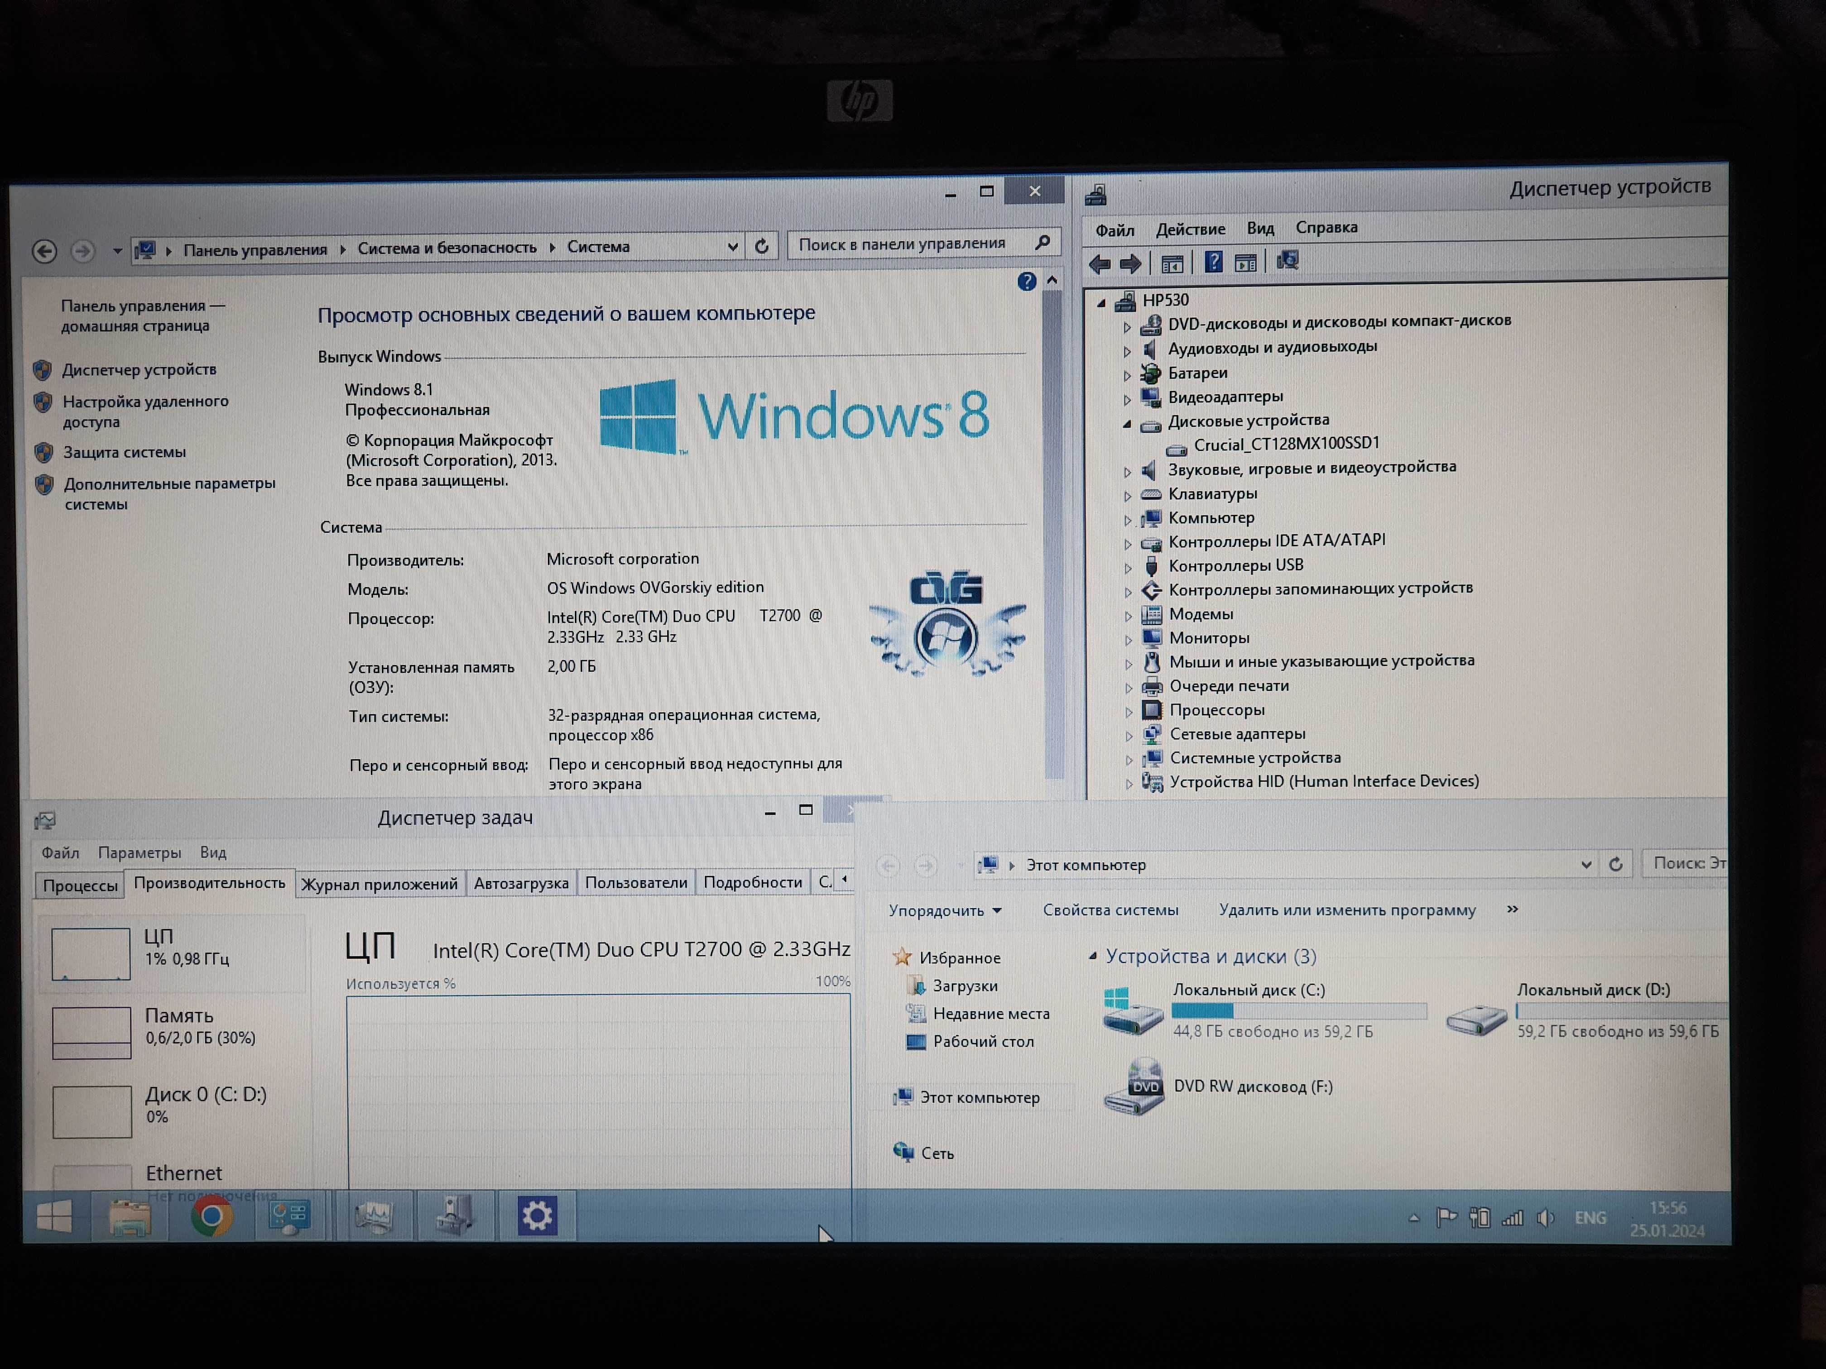Screen dimensions: 1826x1369
Task: Open DVD RW дисковод (F:) drive
Action: point(1218,1087)
